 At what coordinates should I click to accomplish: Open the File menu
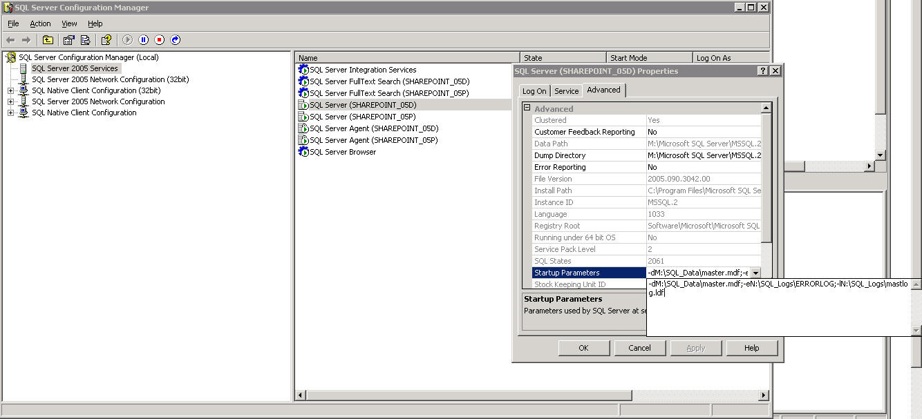[x=13, y=23]
